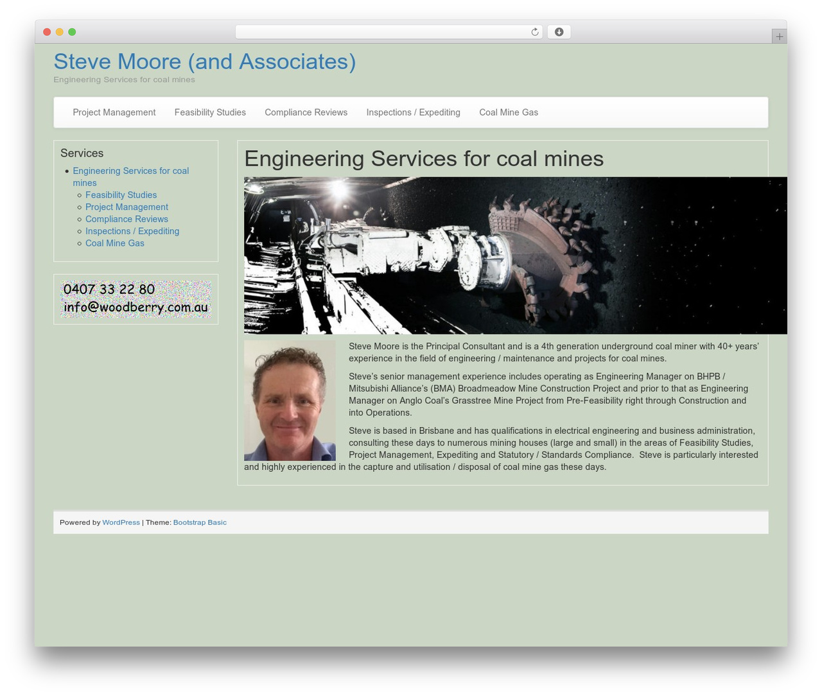
Task: Click the portrait photo of Steve Moore
Action: pos(290,401)
